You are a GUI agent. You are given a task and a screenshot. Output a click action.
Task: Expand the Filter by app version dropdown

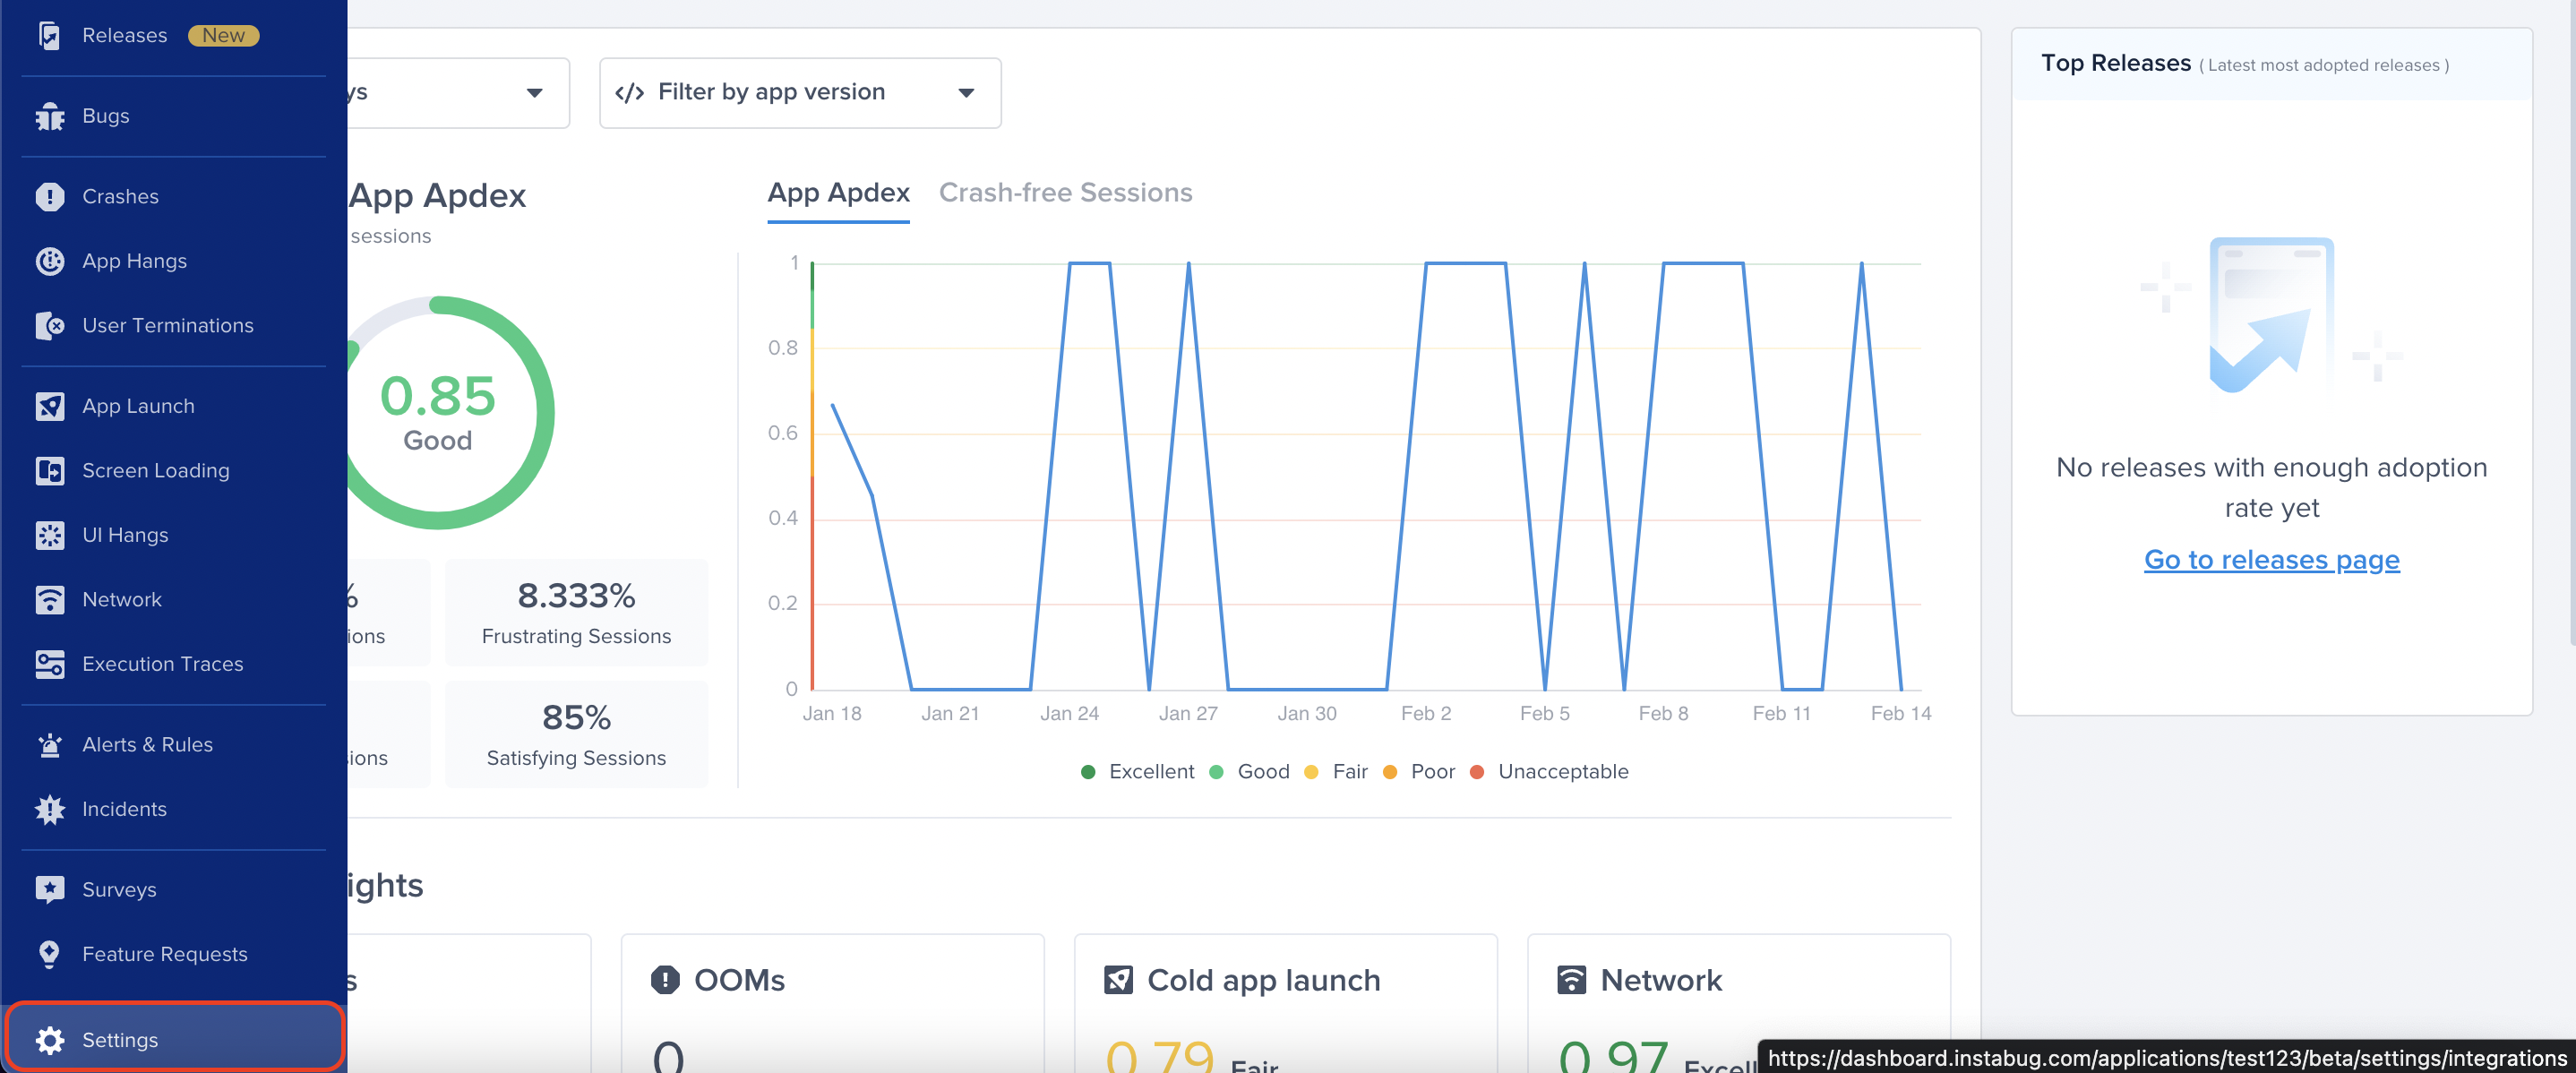pos(800,93)
